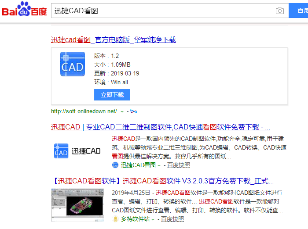Open 迅捷CAD | 专业CAD二维三维制图软件 result link

point(161,127)
